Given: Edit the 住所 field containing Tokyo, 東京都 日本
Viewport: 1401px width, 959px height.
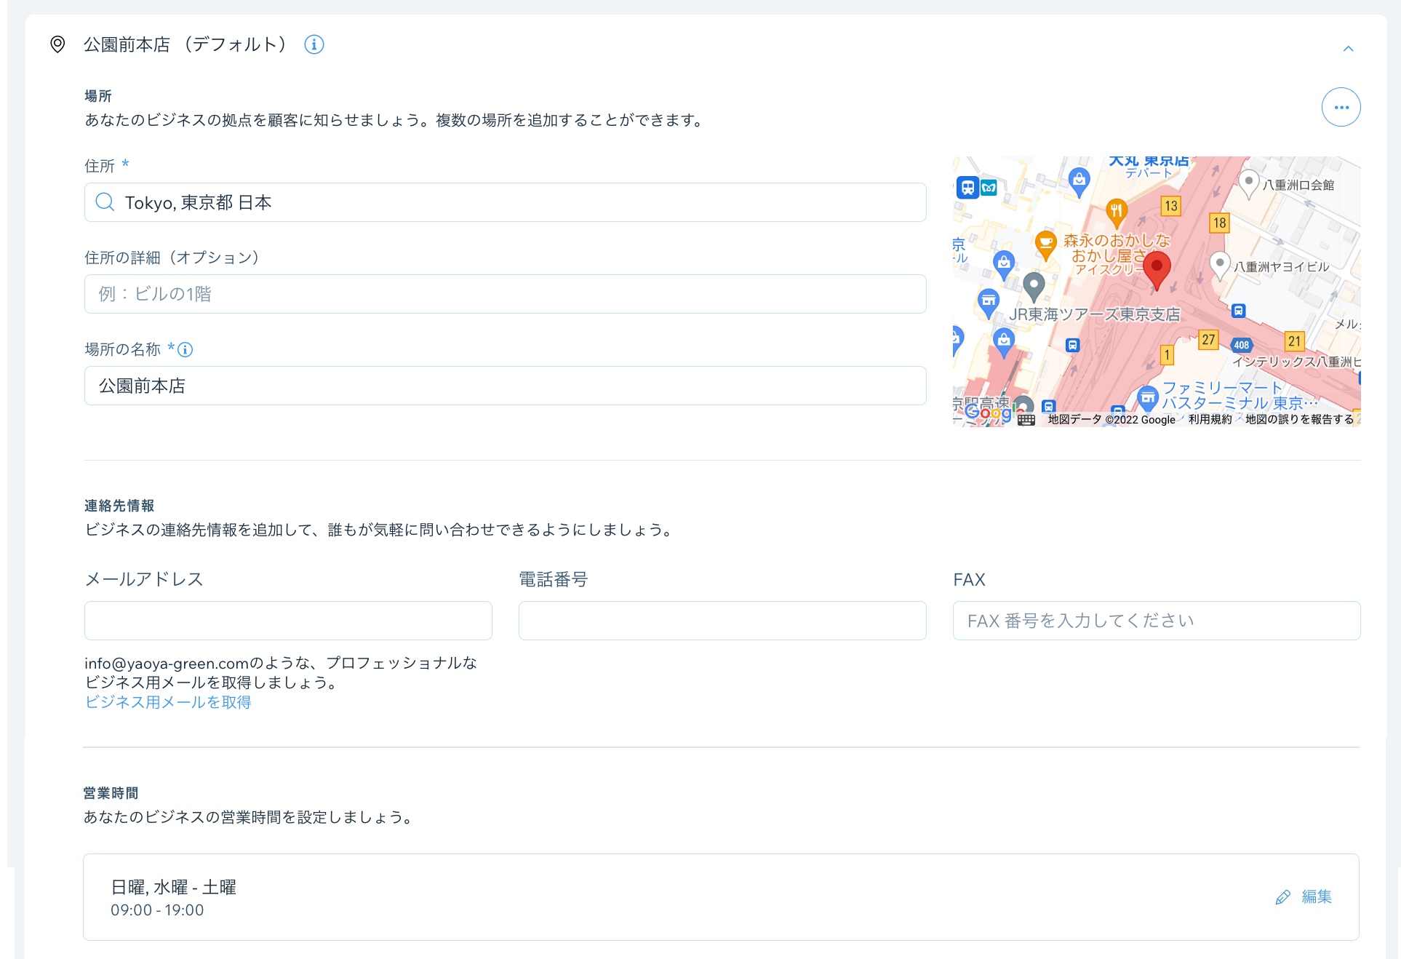Looking at the screenshot, I should [505, 202].
